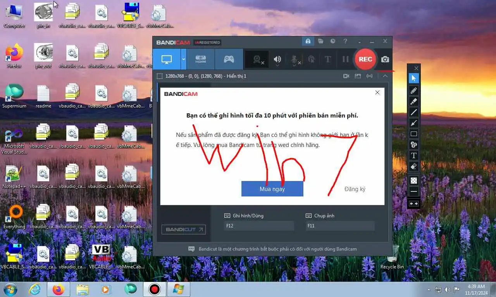Select the straight line tool
The width and height of the screenshot is (496, 297).
point(413,112)
